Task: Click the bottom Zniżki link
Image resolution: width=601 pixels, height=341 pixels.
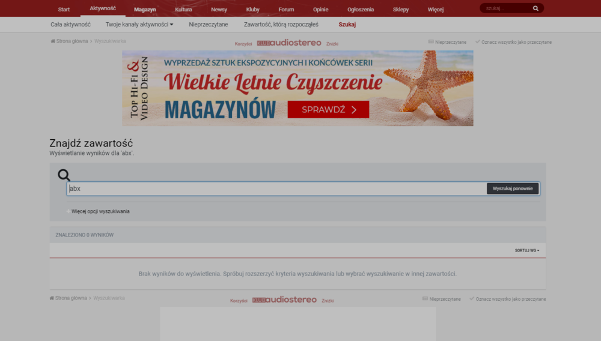Action: [x=328, y=300]
